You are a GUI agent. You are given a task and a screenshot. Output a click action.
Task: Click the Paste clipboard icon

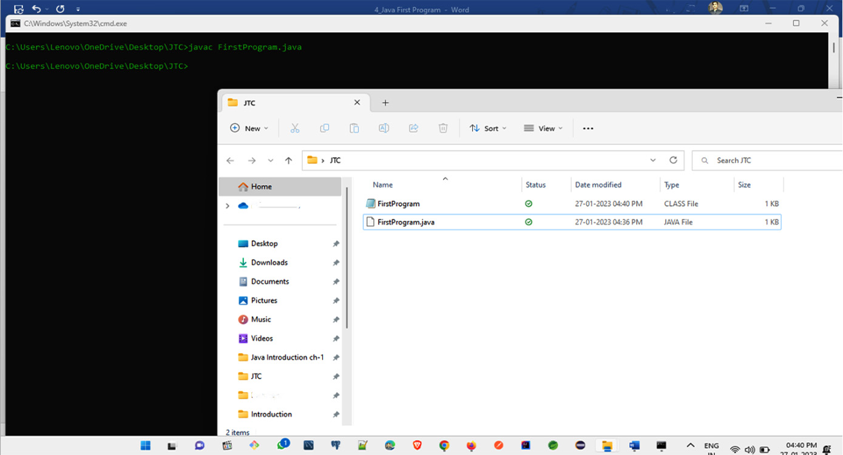click(x=354, y=128)
